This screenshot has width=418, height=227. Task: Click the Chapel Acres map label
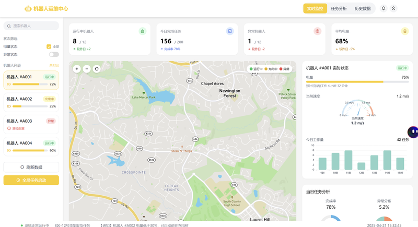coord(213,83)
